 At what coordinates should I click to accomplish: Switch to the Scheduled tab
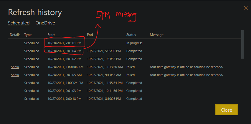[x=19, y=23]
